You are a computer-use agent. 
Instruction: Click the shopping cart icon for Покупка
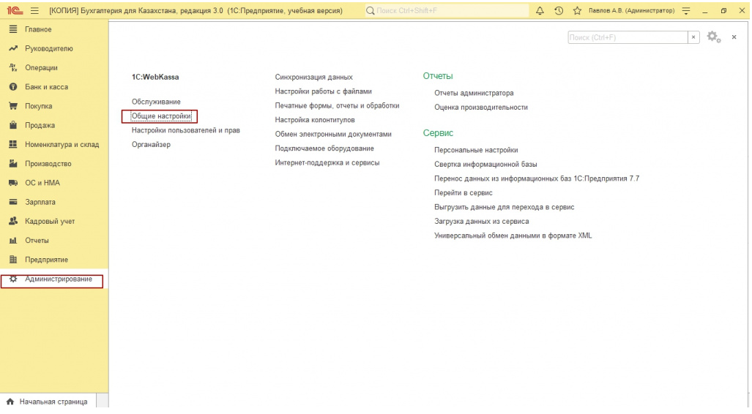pyautogui.click(x=12, y=106)
